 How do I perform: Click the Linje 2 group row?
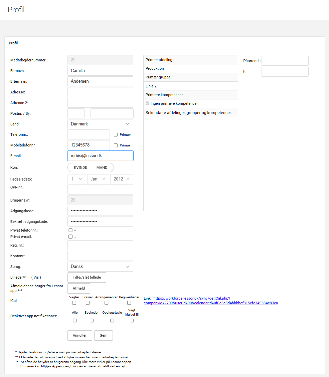(x=191, y=86)
